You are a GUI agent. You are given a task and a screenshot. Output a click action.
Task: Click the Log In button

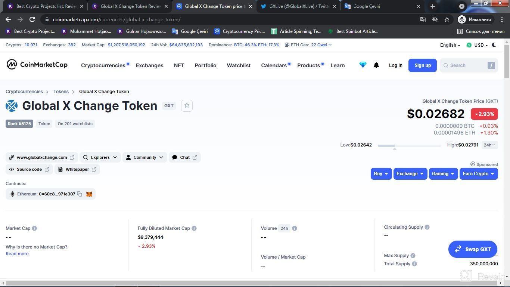coord(395,65)
